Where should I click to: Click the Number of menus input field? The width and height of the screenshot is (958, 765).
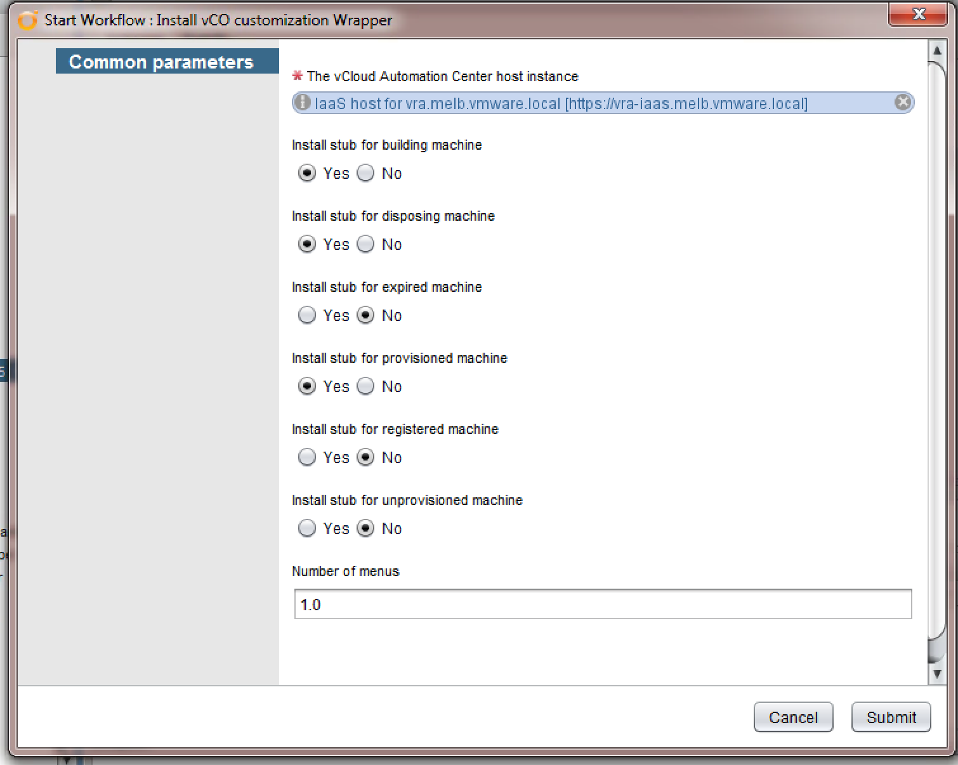click(x=601, y=604)
